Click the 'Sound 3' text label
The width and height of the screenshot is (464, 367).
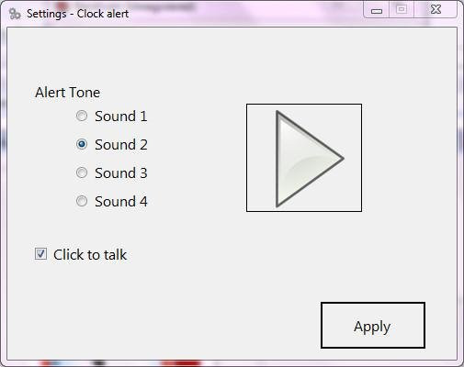pyautogui.click(x=121, y=173)
